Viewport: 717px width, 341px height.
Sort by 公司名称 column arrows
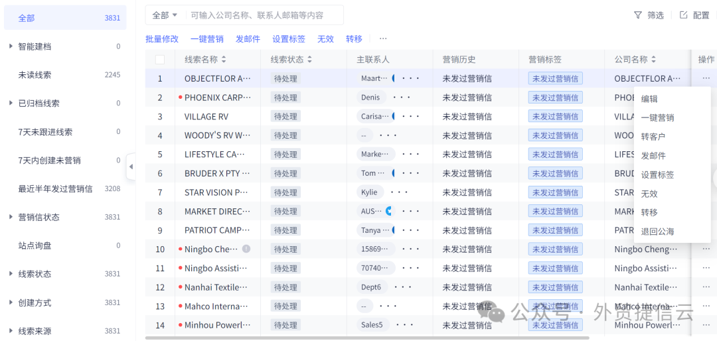click(653, 60)
